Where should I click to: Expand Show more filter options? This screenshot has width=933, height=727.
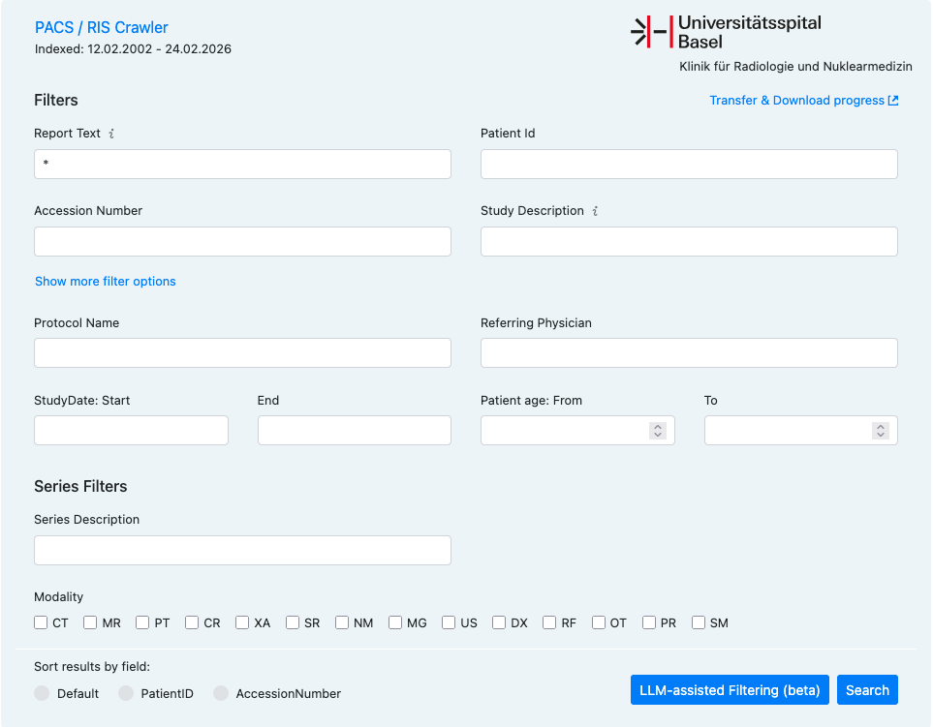point(105,281)
